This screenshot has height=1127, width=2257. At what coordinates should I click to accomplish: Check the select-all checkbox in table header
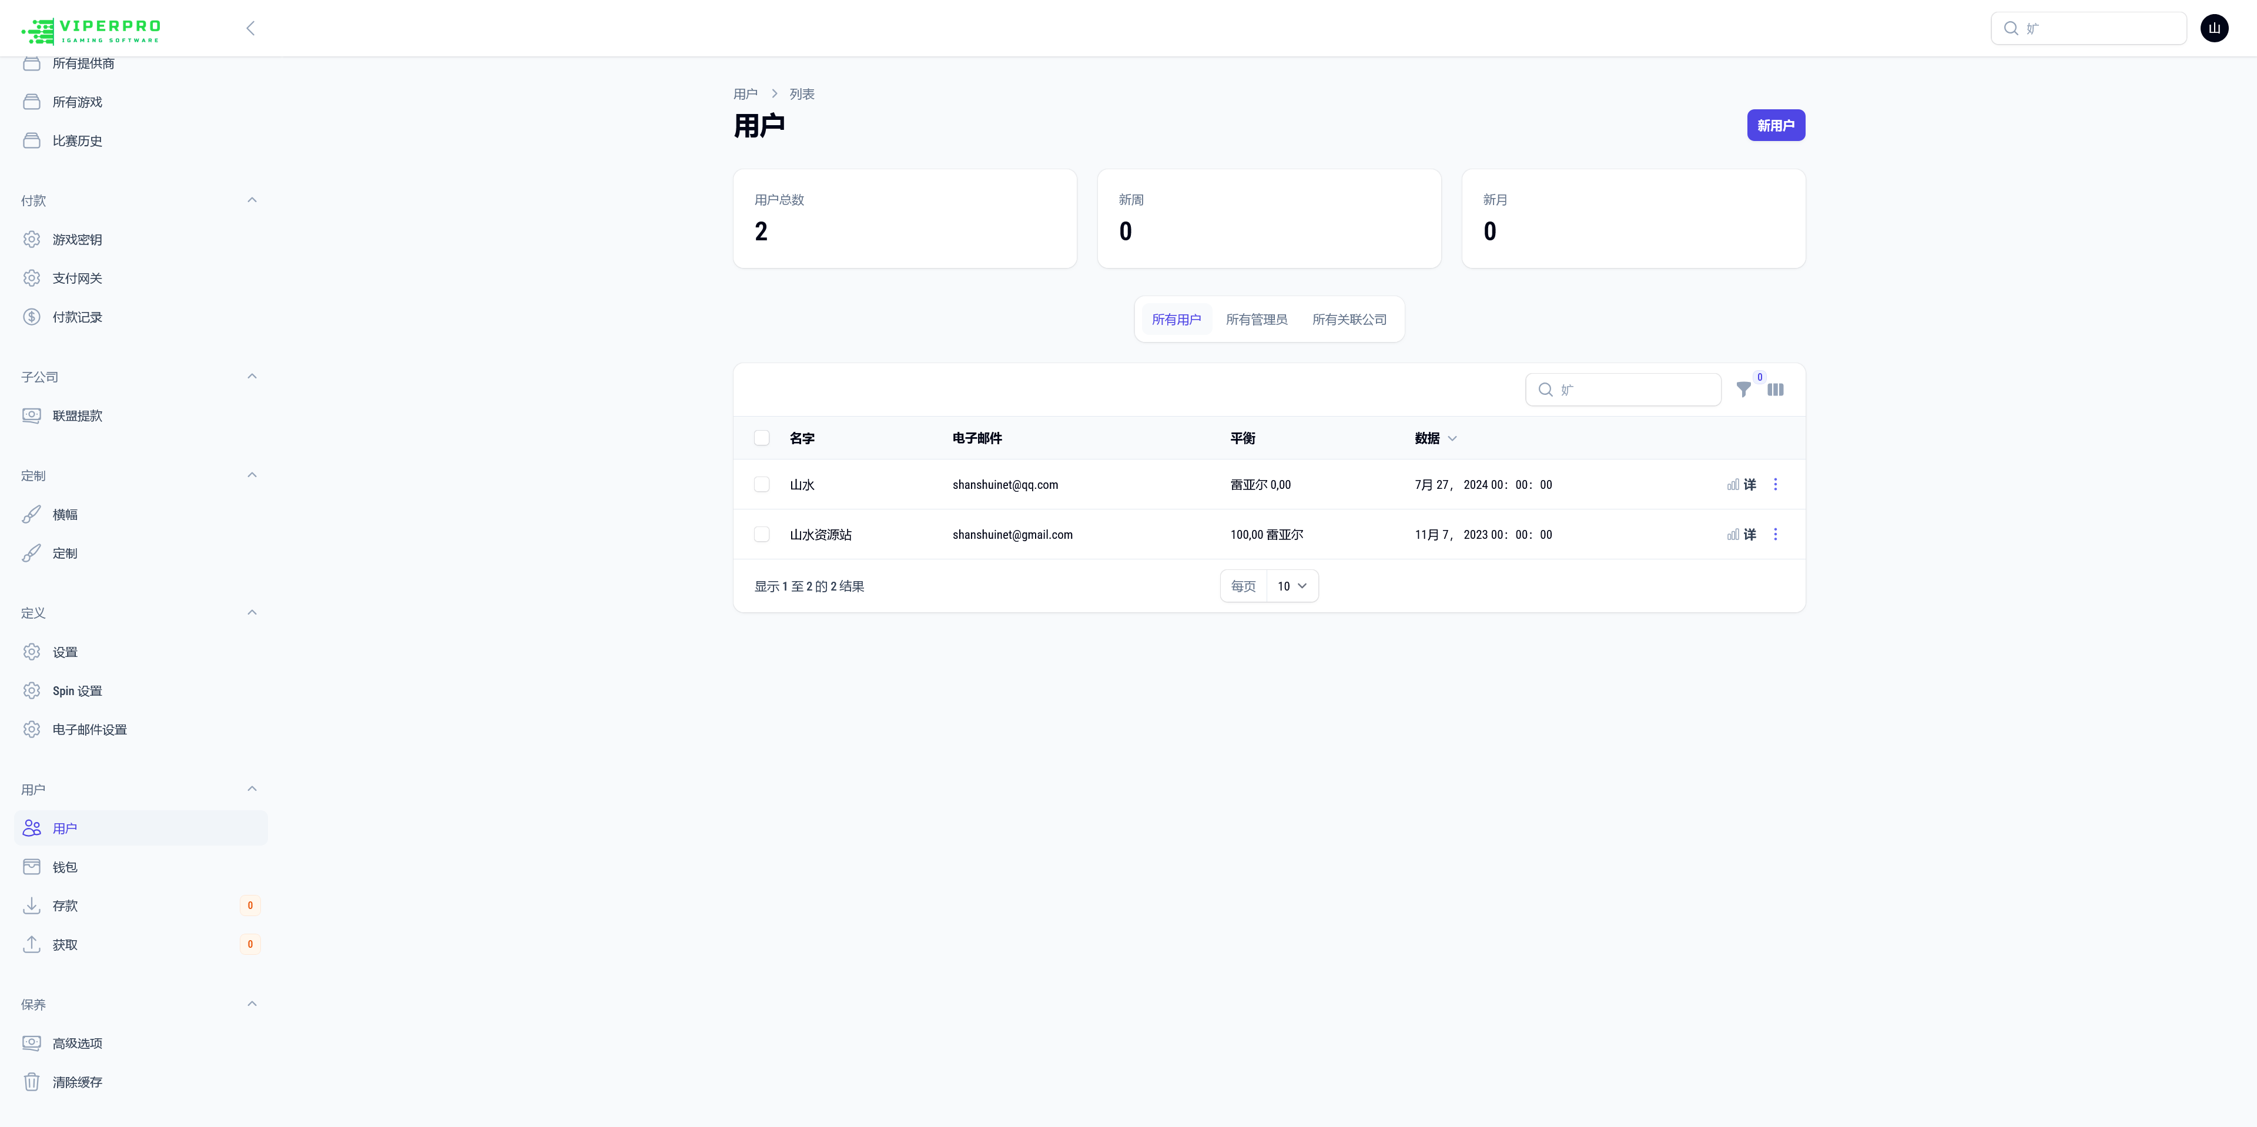(x=761, y=437)
